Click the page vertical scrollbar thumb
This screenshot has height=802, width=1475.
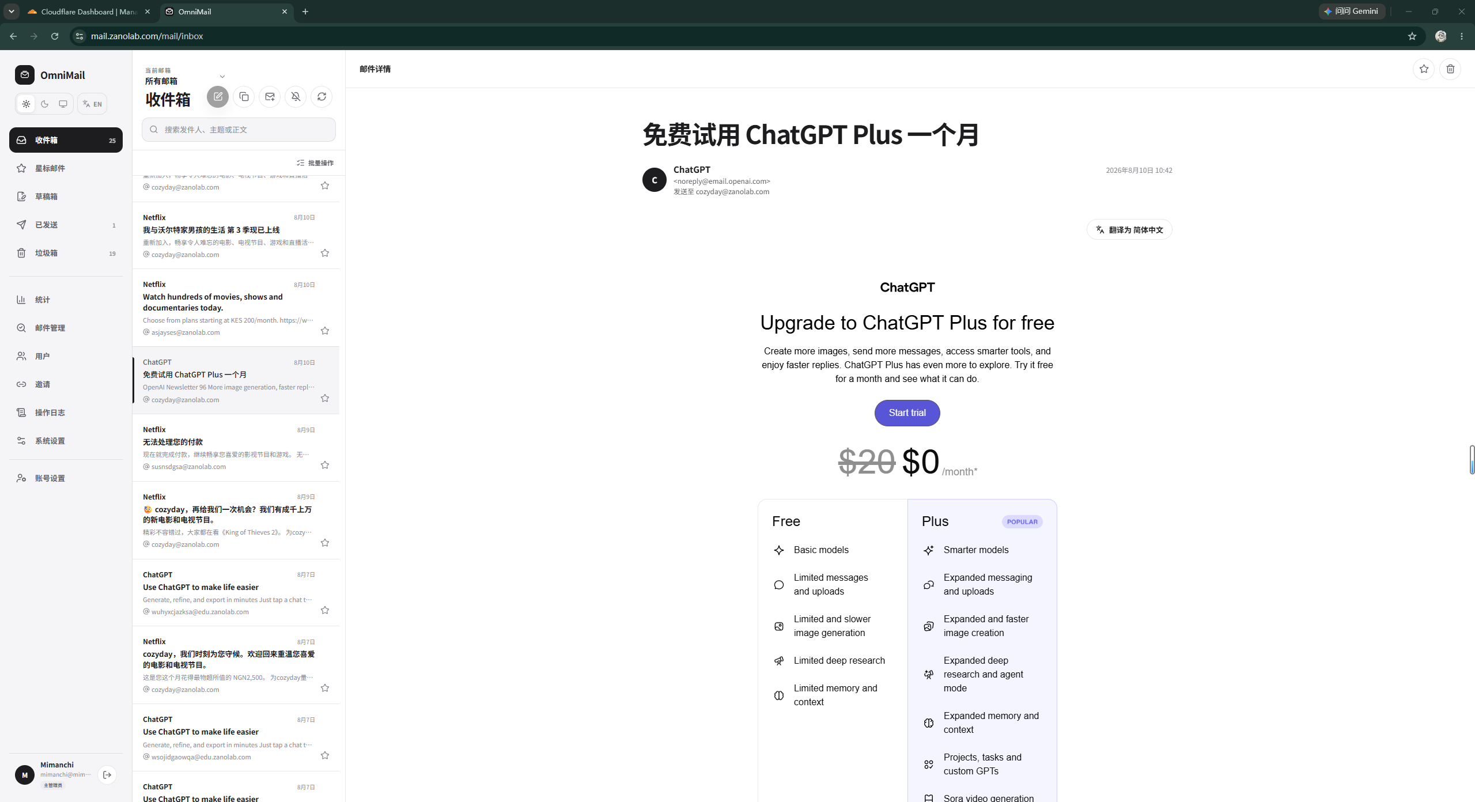pos(1472,460)
